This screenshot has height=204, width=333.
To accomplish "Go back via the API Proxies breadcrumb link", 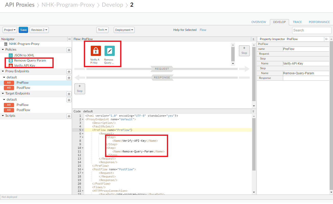I will click(20, 5).
